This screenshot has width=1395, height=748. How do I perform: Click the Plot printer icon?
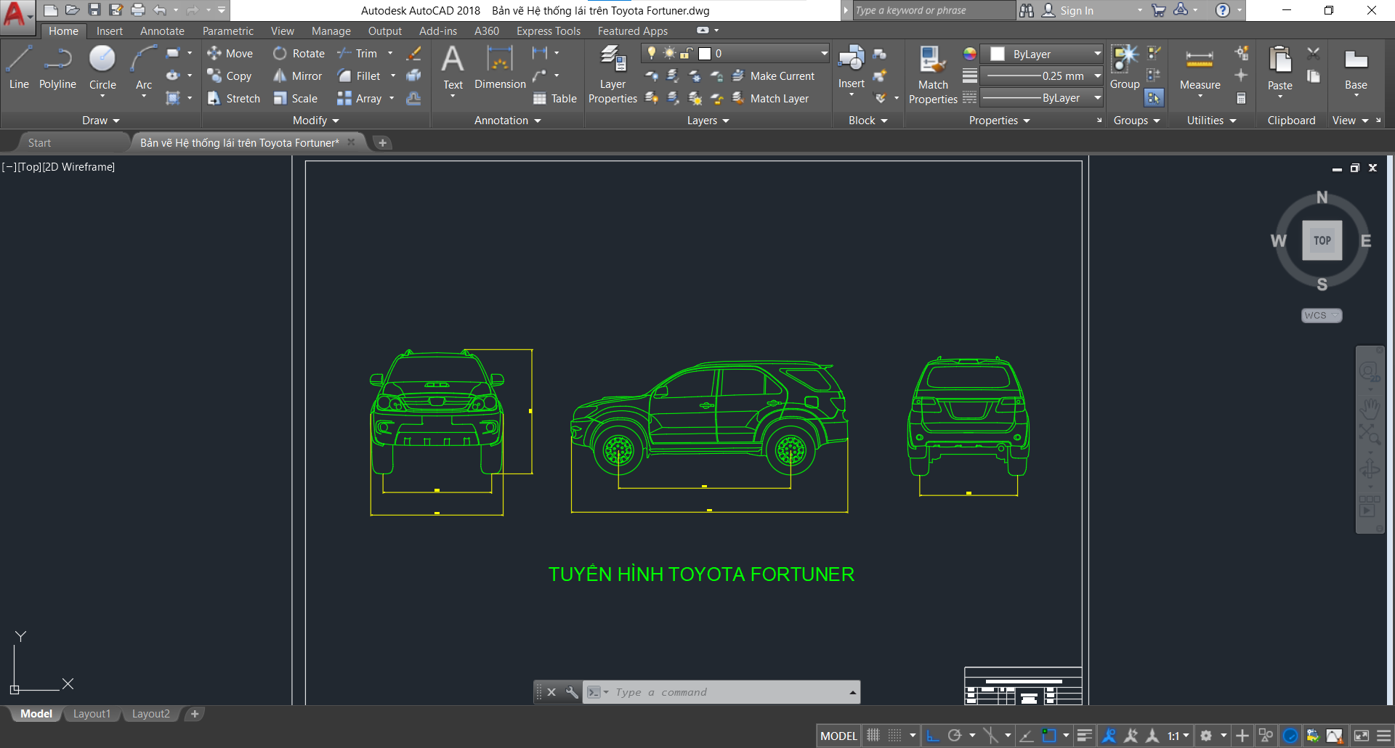pyautogui.click(x=138, y=10)
